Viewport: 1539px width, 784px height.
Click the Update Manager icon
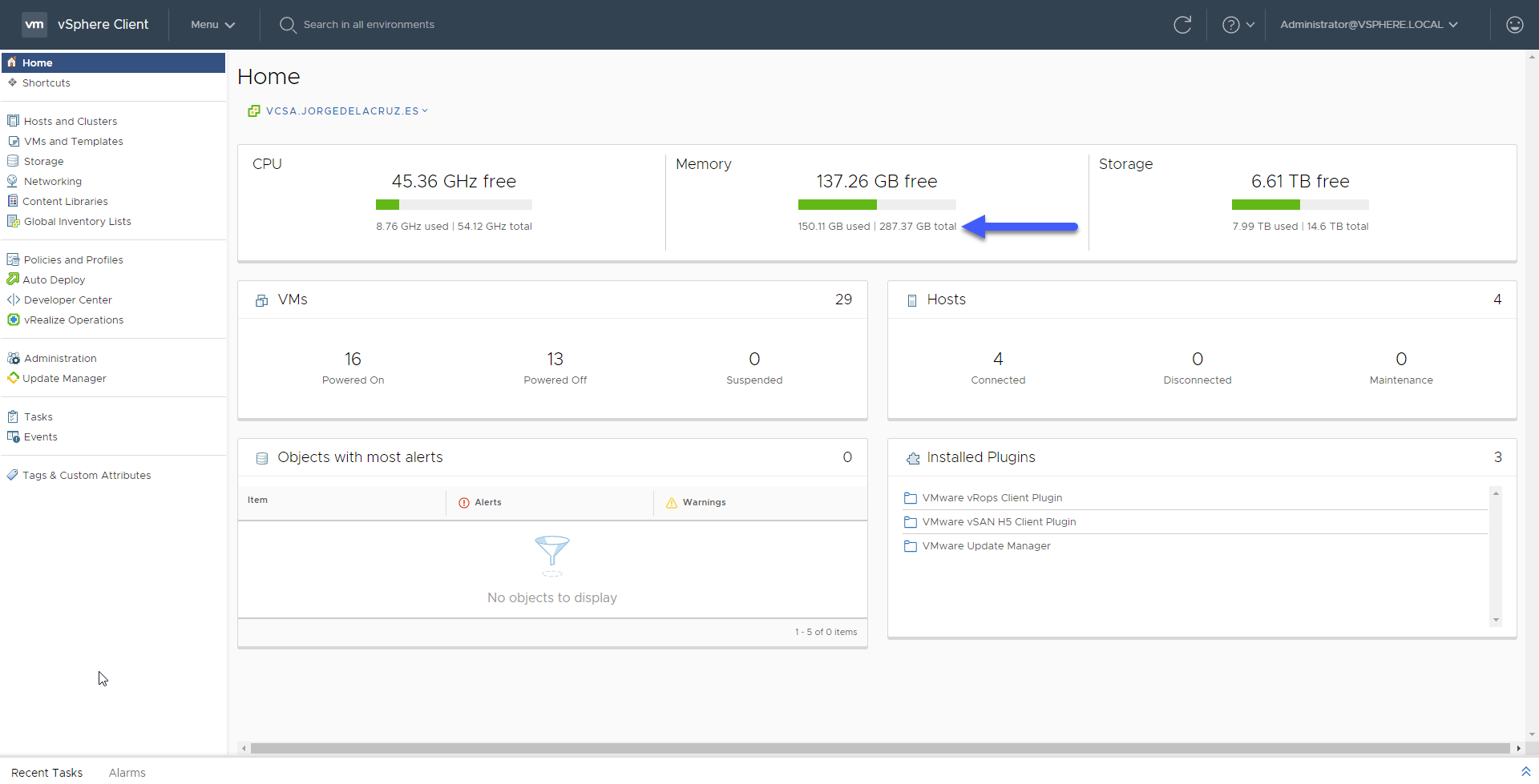coord(13,378)
